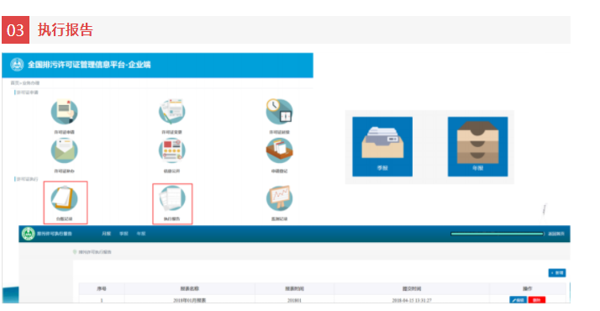The height and width of the screenshot is (311, 600).
Task: Open the 许可证申请 icon with stamped document
Action: pos(64,111)
